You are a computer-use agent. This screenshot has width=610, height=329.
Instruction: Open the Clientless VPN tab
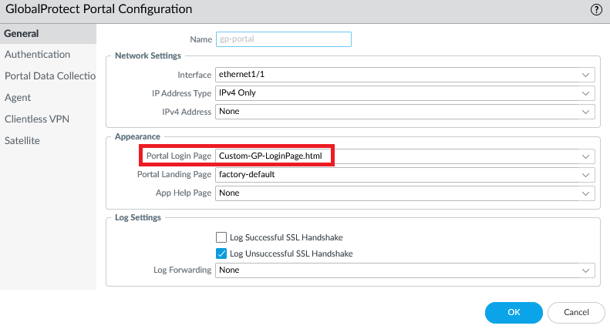click(x=37, y=119)
